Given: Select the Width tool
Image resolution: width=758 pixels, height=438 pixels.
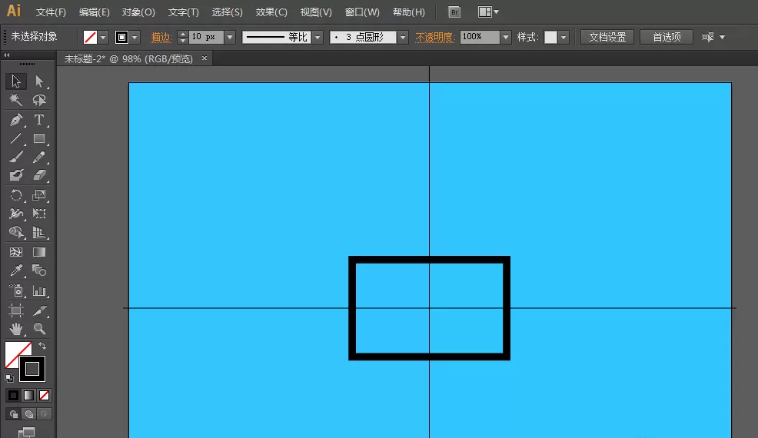Looking at the screenshot, I should 16,213.
